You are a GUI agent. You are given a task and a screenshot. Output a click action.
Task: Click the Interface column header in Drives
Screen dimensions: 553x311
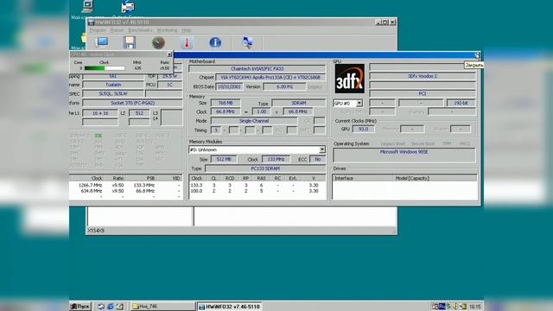click(344, 178)
